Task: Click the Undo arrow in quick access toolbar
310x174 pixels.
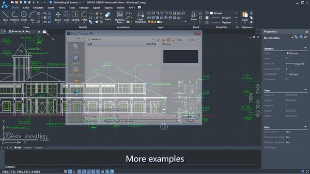Action: tap(38, 2)
